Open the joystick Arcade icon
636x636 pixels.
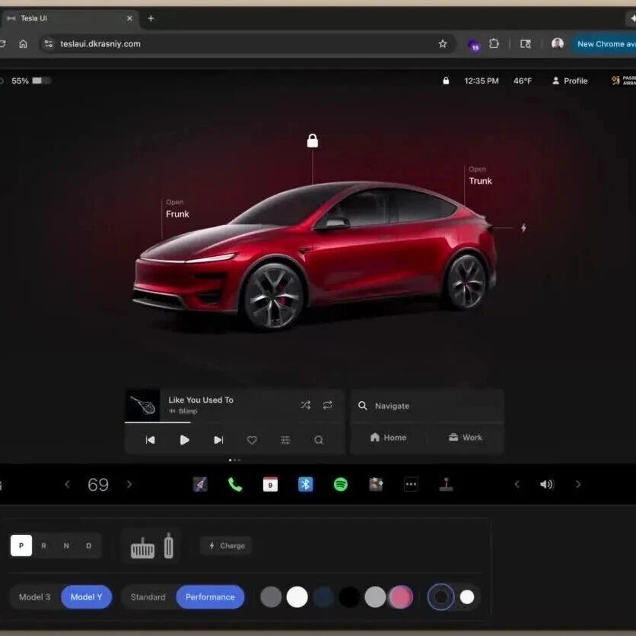tap(446, 484)
